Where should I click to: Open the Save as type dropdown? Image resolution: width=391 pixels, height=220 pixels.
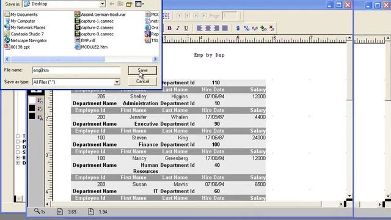(x=117, y=82)
